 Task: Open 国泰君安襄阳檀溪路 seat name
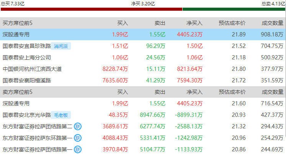[x=27, y=80]
